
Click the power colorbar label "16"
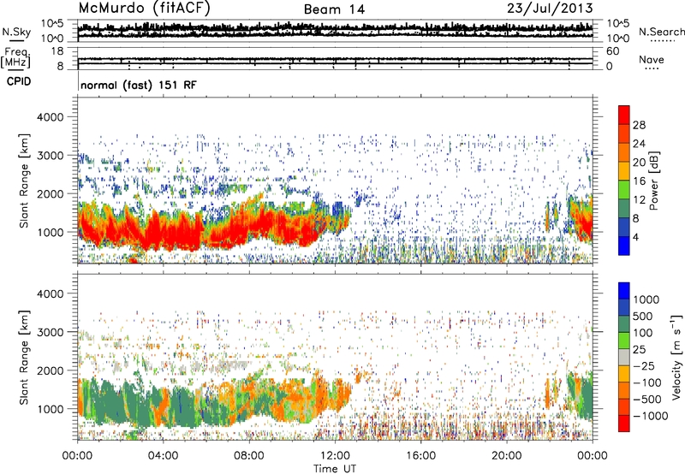point(639,181)
